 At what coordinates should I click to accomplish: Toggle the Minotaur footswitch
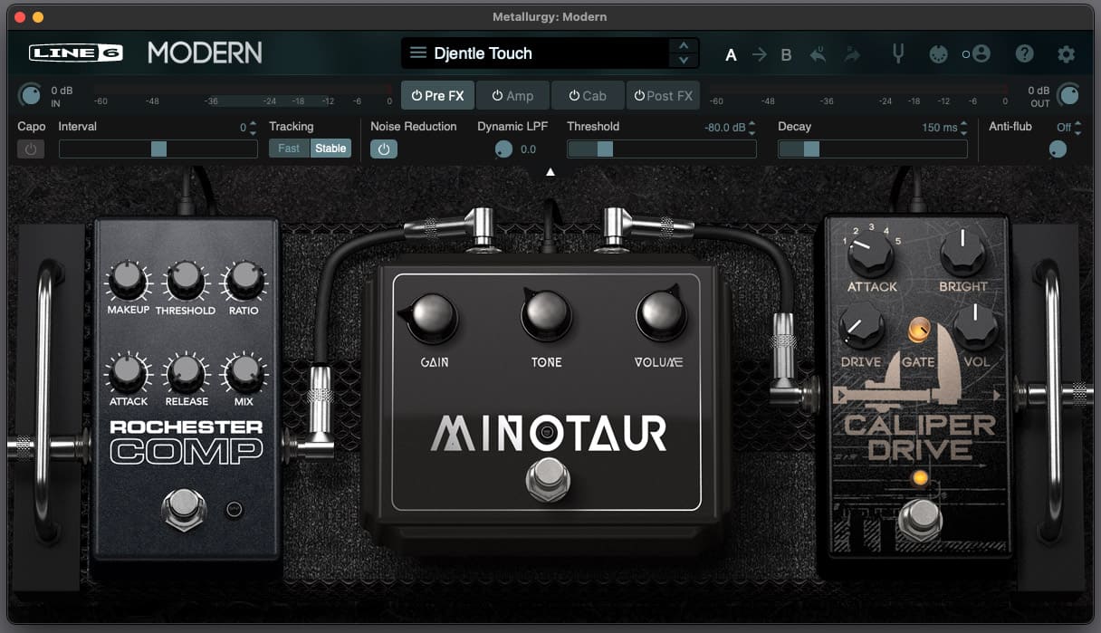click(546, 480)
